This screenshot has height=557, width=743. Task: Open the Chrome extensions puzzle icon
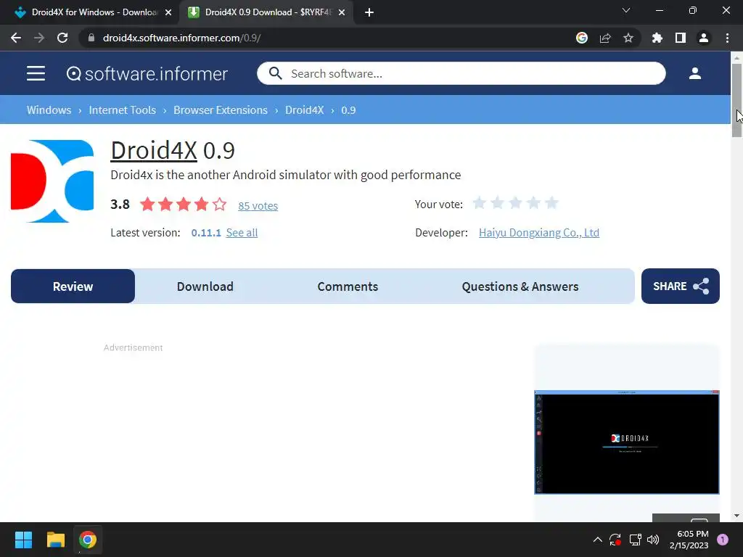pyautogui.click(x=657, y=38)
